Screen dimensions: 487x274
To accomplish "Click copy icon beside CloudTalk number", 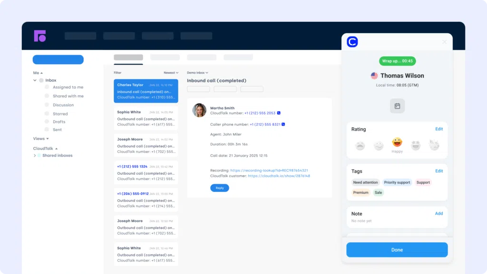I will coord(279,113).
